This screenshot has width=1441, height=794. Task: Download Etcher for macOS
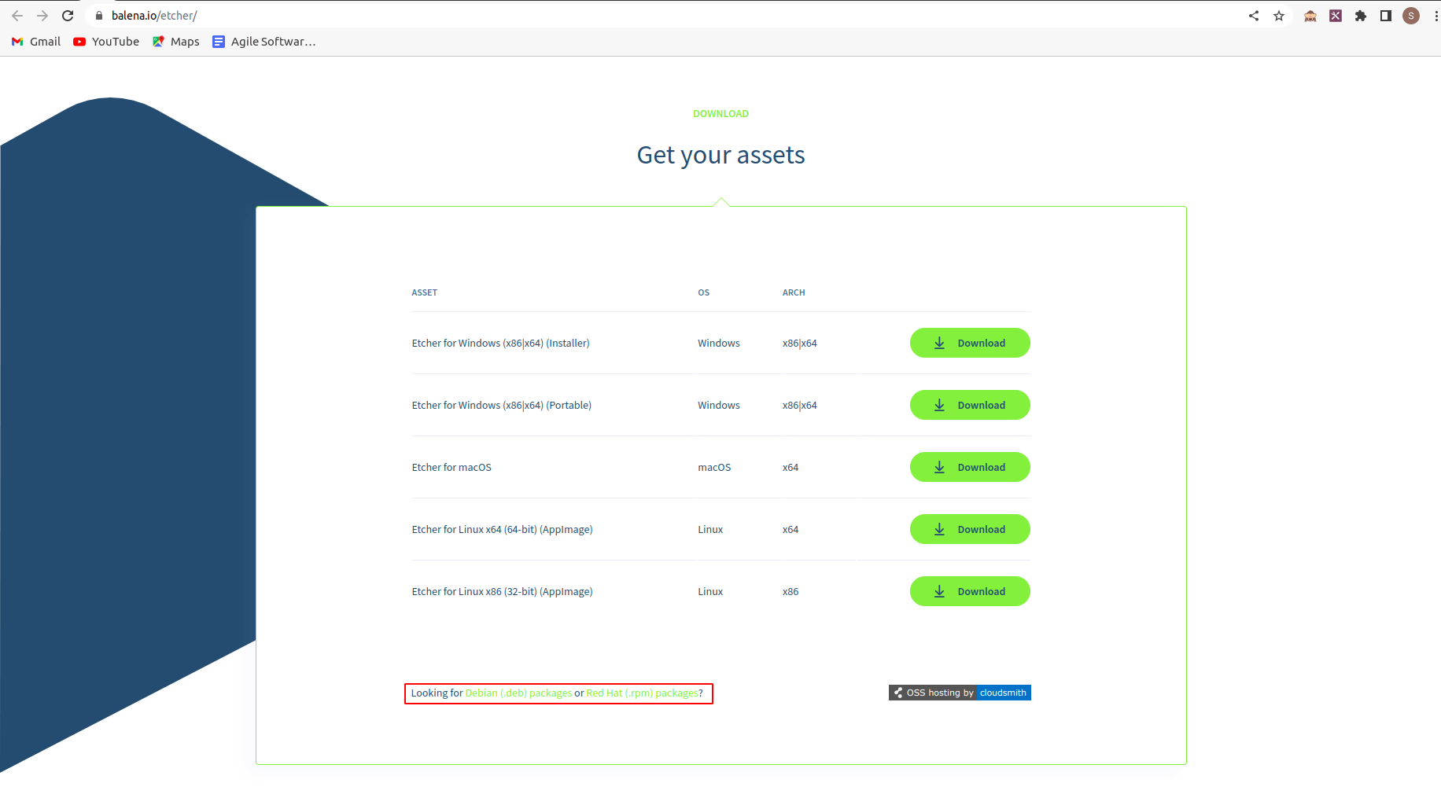click(x=970, y=467)
